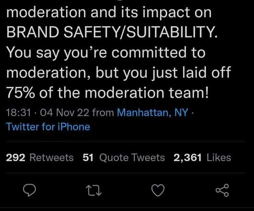This screenshot has height=211, width=254.
Task: Open the share icon options
Action: click(222, 190)
